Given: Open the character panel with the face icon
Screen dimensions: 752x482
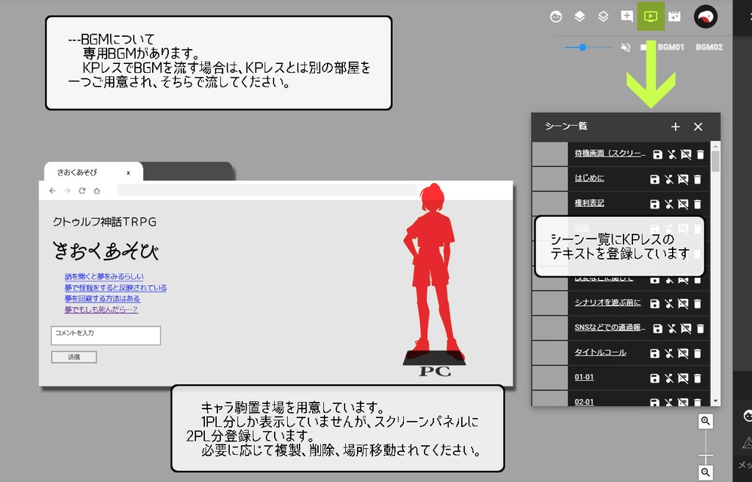Looking at the screenshot, I should coord(554,15).
